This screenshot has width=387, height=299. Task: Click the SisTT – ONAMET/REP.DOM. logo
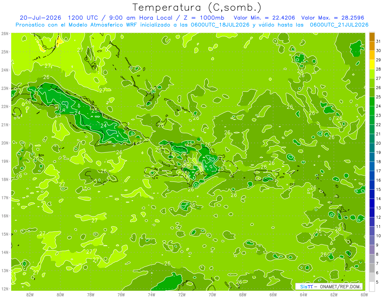point(329,286)
